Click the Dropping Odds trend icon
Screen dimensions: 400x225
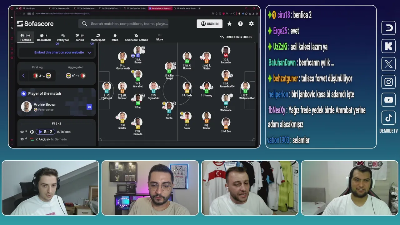point(222,37)
